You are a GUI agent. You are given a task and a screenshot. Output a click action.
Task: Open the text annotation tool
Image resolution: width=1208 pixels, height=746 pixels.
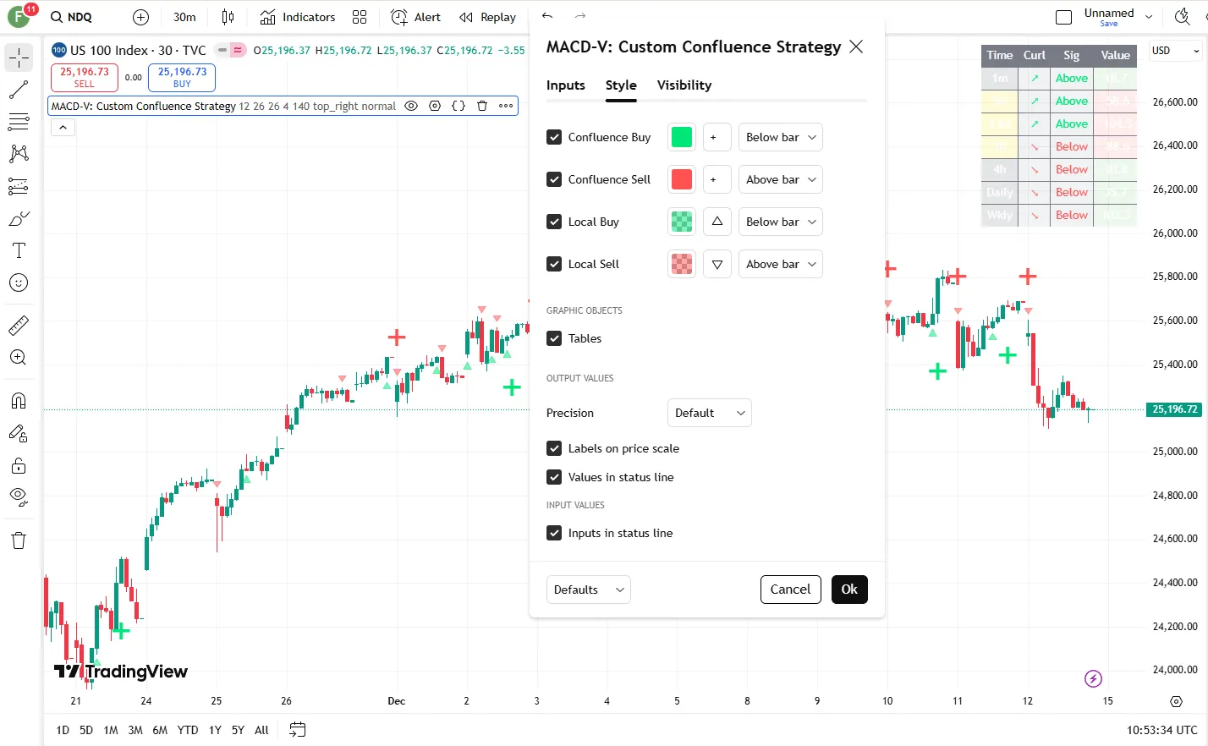point(19,250)
